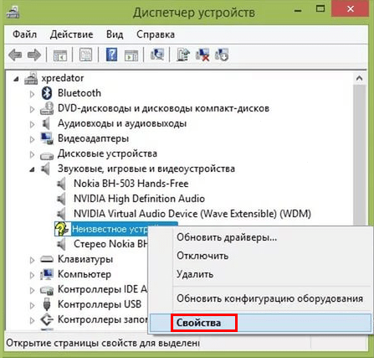Click the scrollbar up arrow

click(359, 79)
